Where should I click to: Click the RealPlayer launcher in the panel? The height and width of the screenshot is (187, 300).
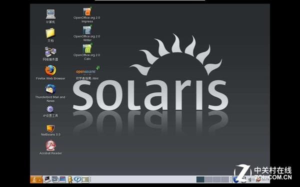click(77, 180)
